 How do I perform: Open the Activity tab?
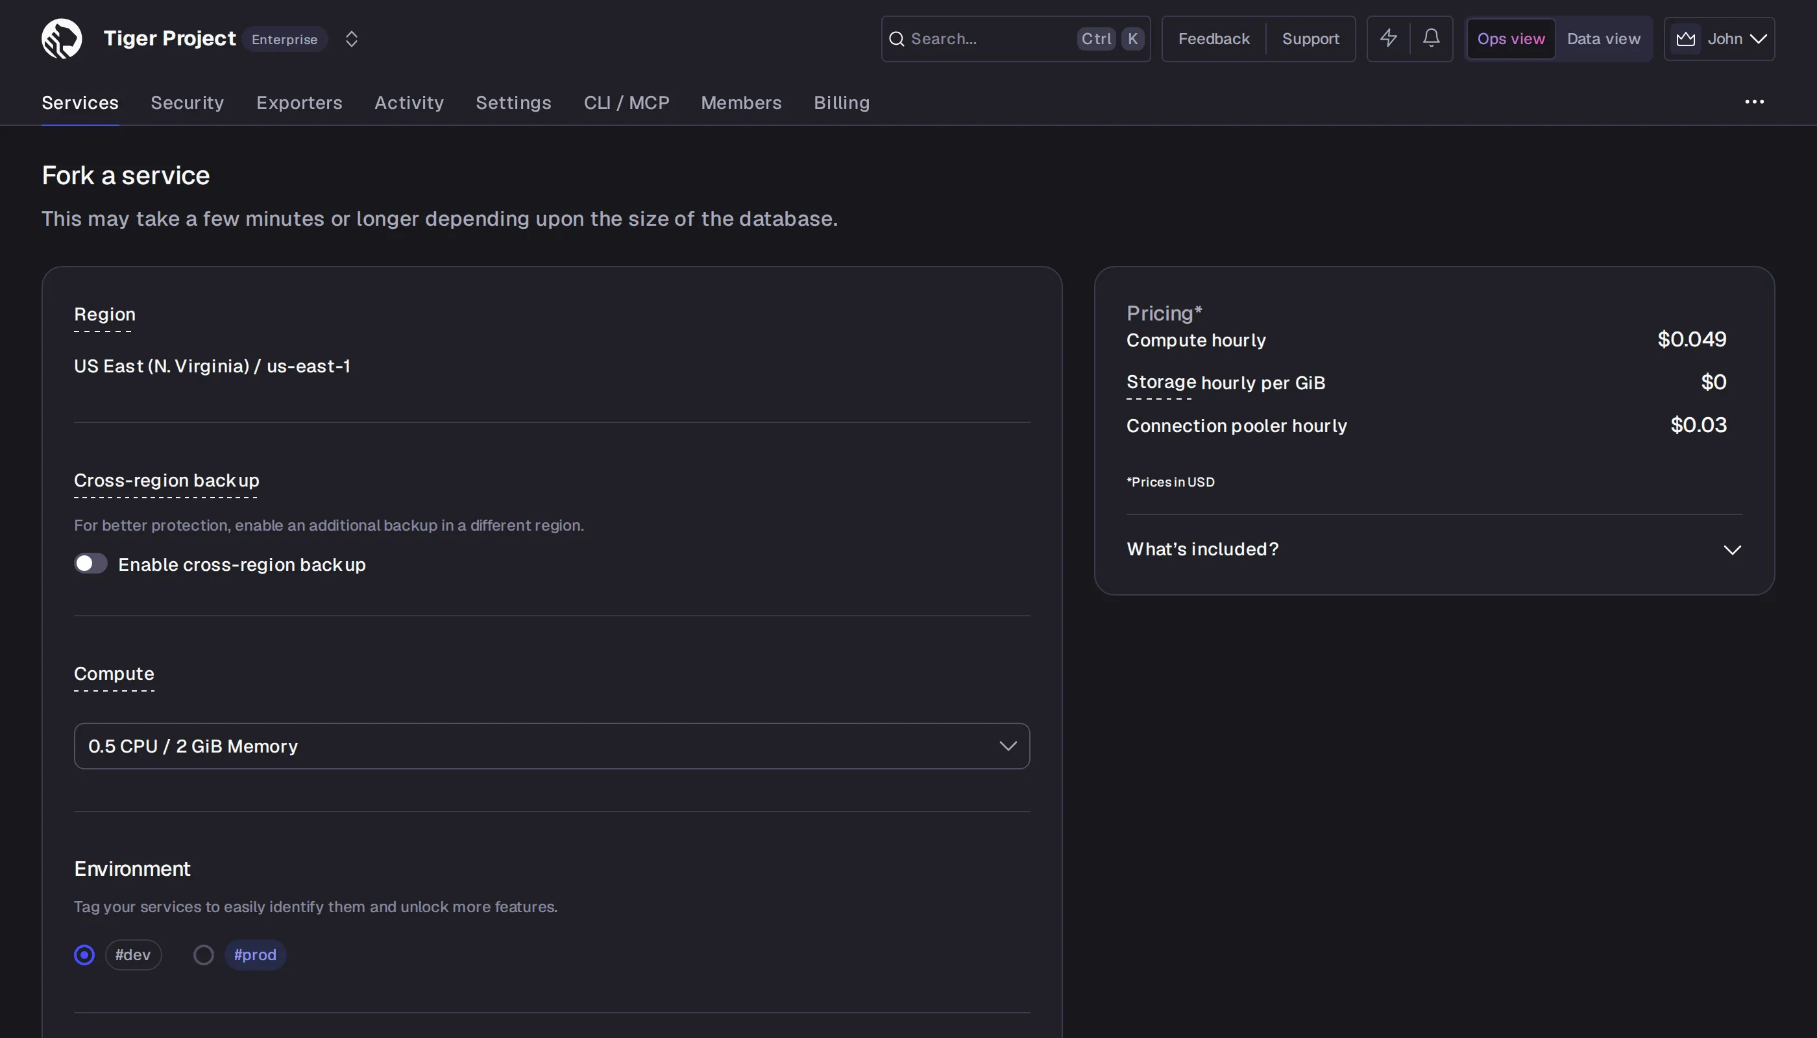tap(409, 103)
